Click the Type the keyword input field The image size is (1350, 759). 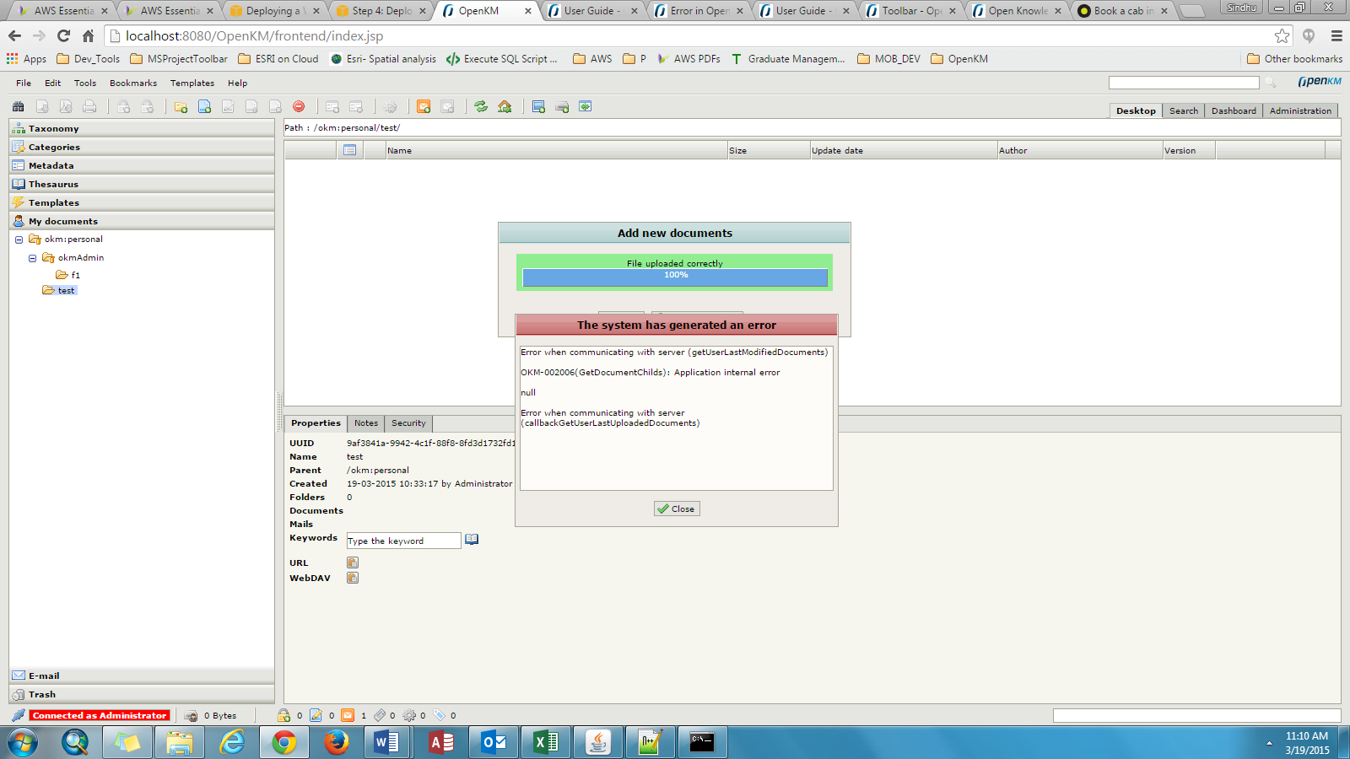coord(403,541)
